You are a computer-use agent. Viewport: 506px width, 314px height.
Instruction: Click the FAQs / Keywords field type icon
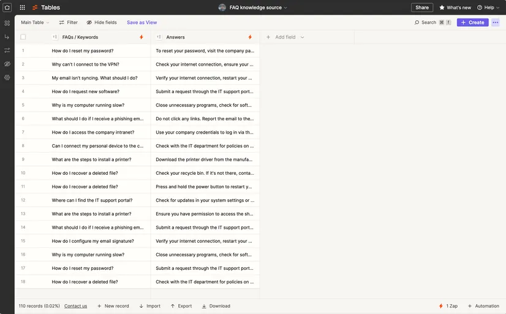point(55,37)
